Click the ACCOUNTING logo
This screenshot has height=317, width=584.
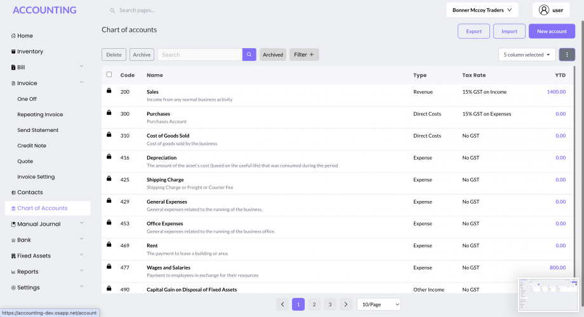coord(44,10)
